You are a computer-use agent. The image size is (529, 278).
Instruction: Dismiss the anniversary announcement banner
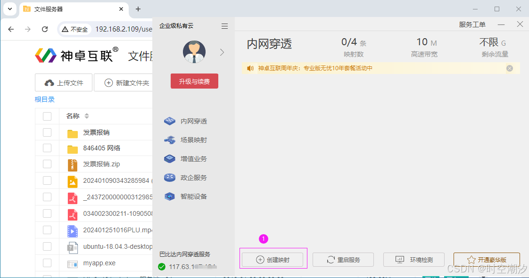[510, 68]
